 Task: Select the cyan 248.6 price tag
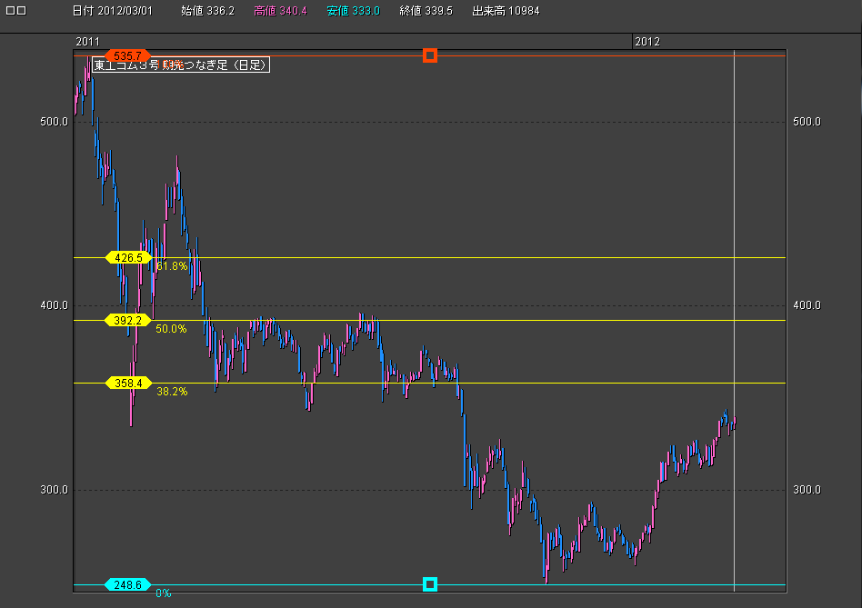pyautogui.click(x=127, y=584)
